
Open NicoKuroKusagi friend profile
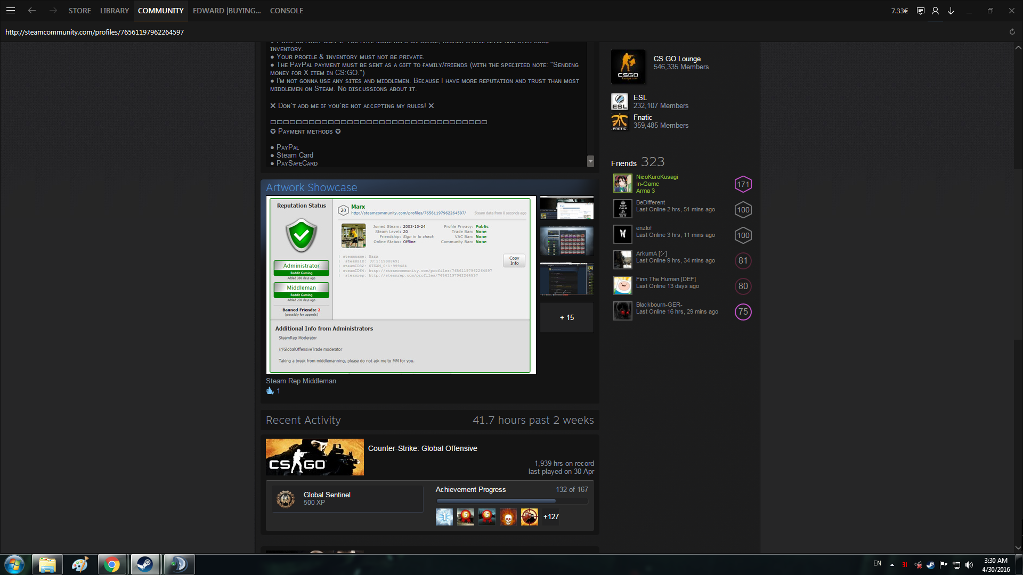656,177
